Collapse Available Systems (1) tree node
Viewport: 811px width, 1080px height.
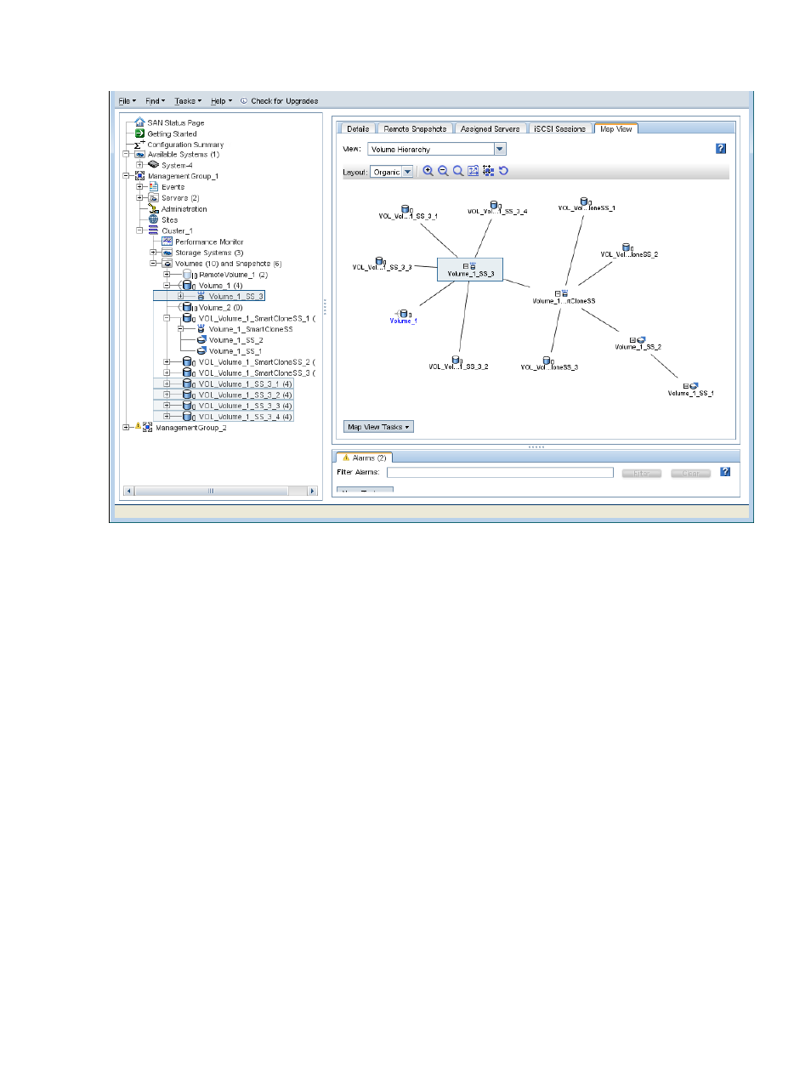(127, 155)
